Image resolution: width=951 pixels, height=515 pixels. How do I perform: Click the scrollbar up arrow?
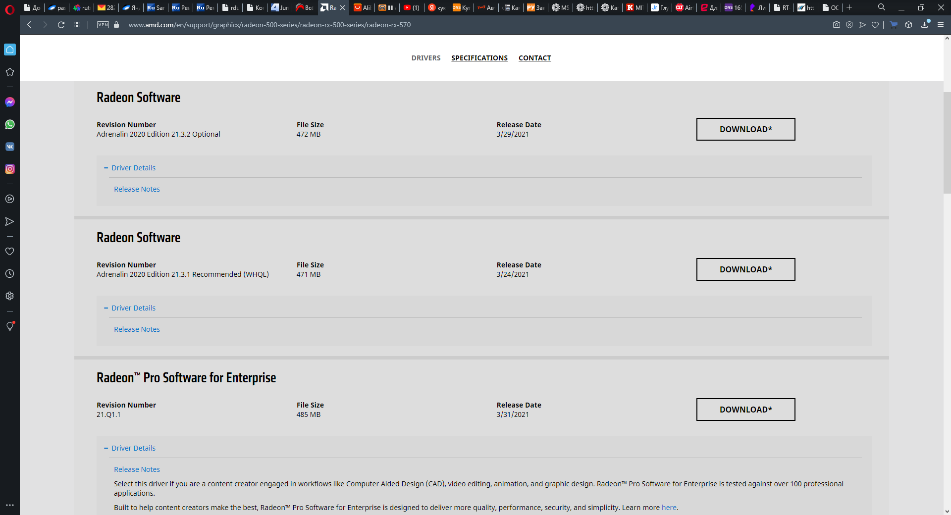tap(947, 38)
